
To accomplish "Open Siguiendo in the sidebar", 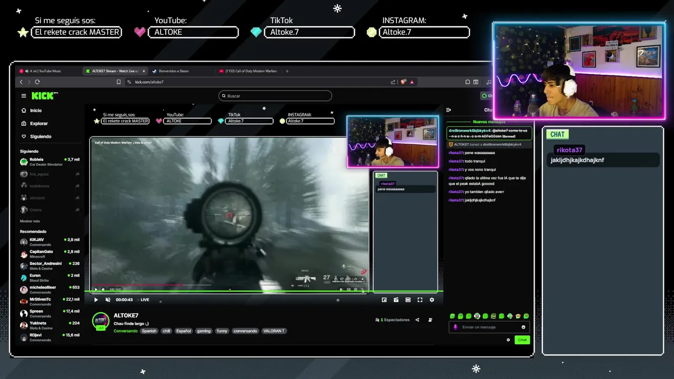I will [x=36, y=136].
